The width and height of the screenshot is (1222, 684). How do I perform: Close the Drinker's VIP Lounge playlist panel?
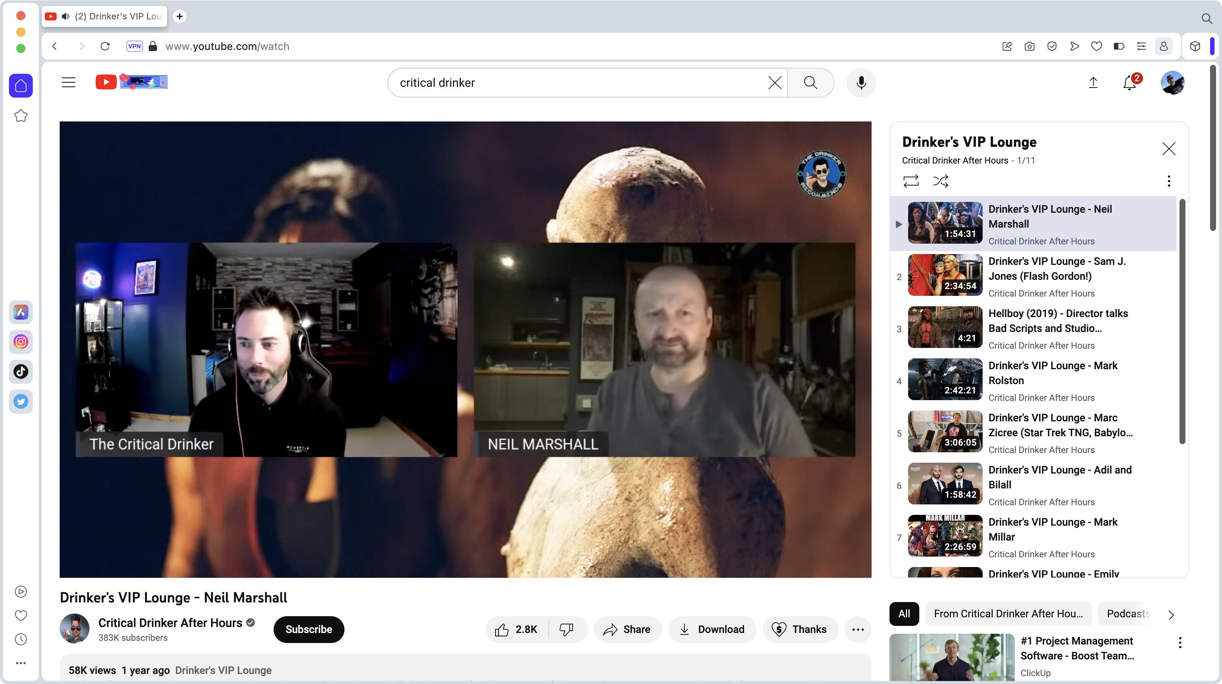point(1168,148)
